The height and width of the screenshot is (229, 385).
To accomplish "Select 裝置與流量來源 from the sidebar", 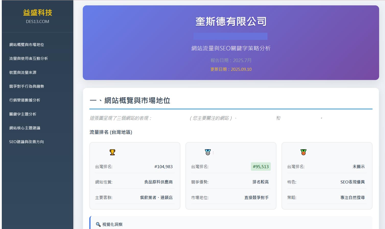I will pos(23,73).
